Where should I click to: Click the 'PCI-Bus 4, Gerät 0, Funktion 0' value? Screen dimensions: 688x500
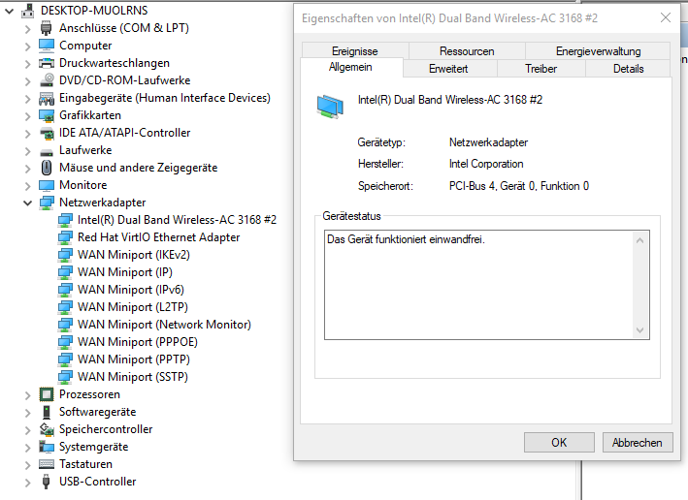pyautogui.click(x=518, y=186)
